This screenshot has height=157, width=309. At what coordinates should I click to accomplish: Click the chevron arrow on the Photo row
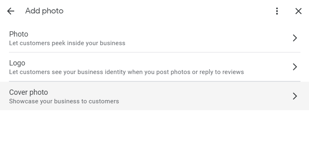pos(295,38)
